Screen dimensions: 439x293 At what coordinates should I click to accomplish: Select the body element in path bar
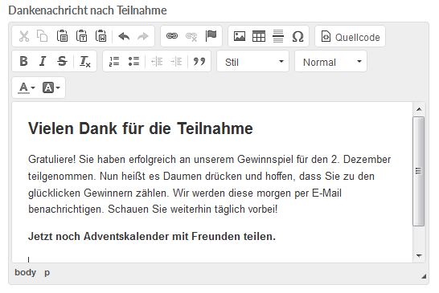tap(25, 273)
